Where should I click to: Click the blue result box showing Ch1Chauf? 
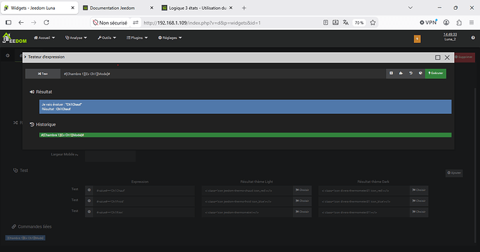(x=245, y=107)
